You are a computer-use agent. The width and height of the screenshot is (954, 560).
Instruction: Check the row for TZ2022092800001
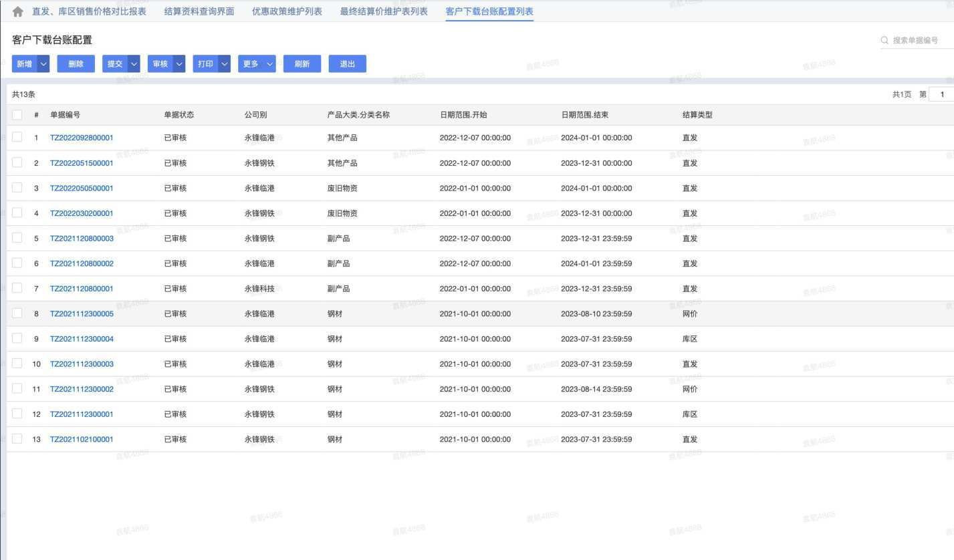(17, 137)
